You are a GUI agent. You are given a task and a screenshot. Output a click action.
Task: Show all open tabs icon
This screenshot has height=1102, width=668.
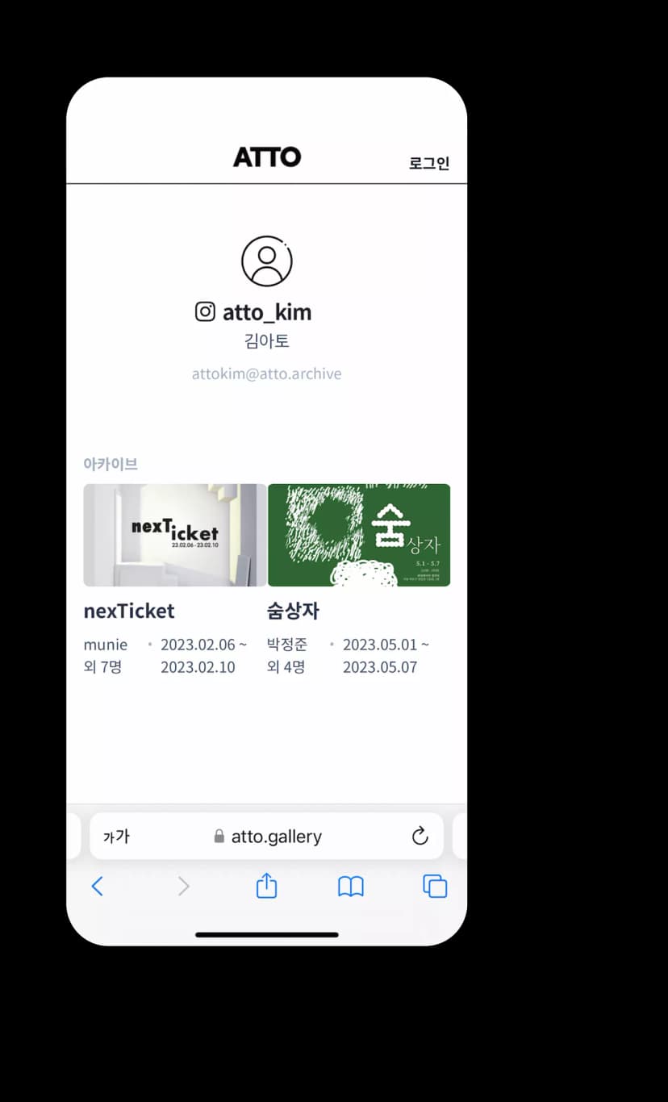coord(435,887)
